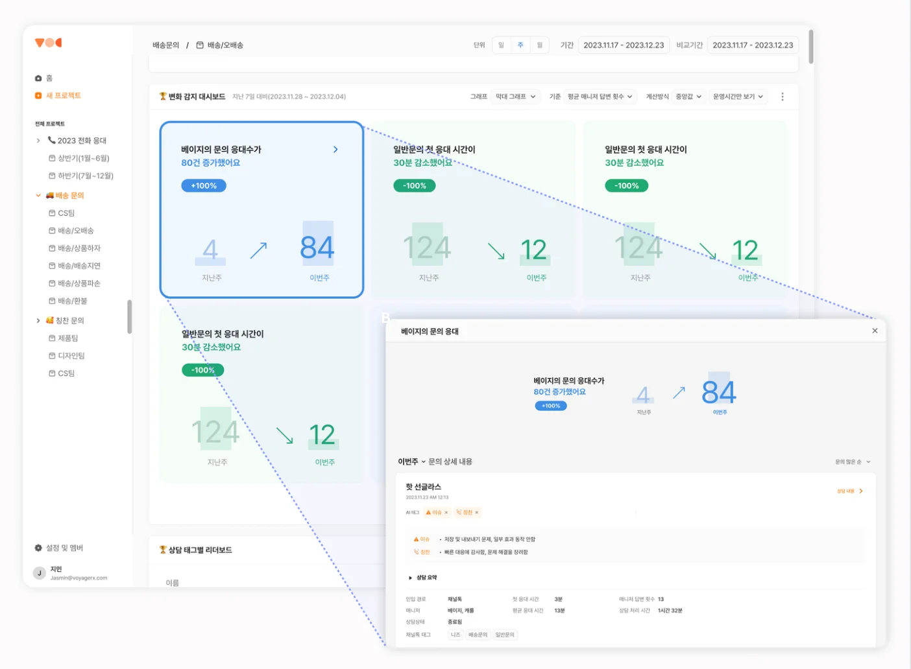Select the 주 unit toggle
This screenshot has height=669, width=911.
(520, 45)
